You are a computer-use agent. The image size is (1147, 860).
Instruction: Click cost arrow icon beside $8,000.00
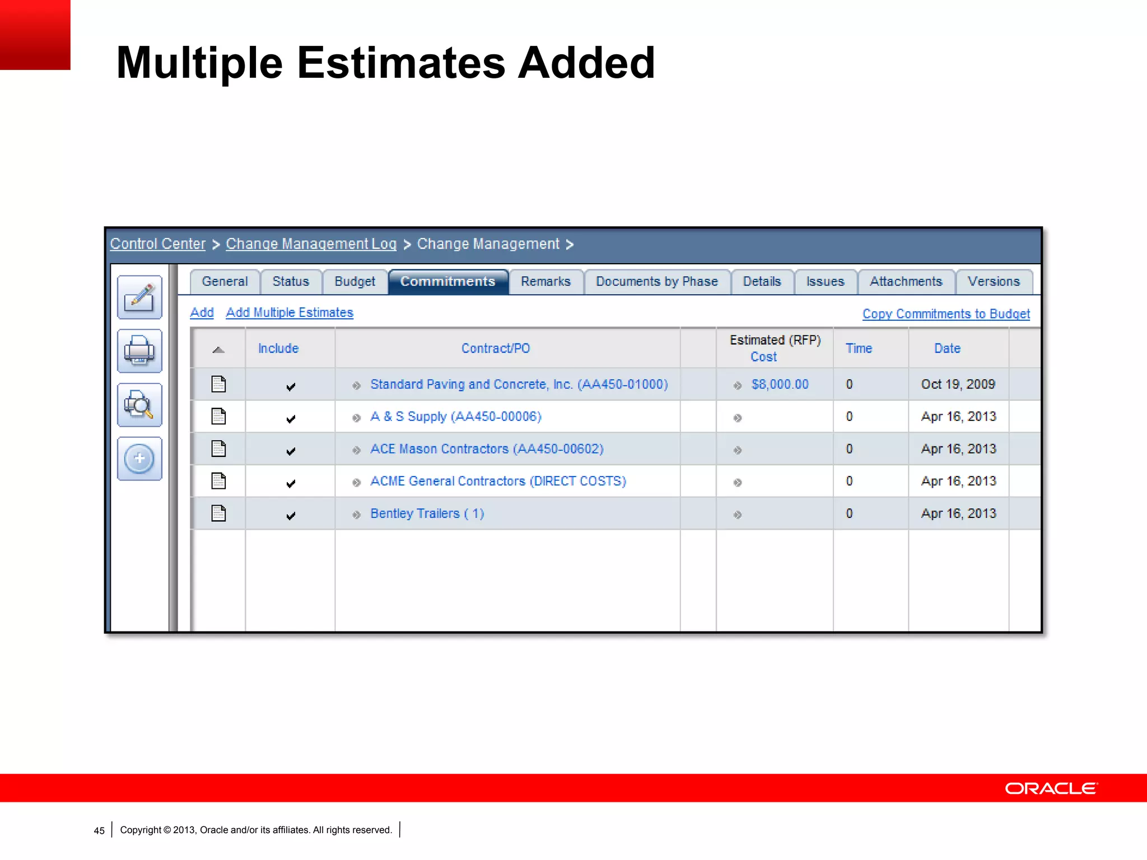[x=738, y=385]
